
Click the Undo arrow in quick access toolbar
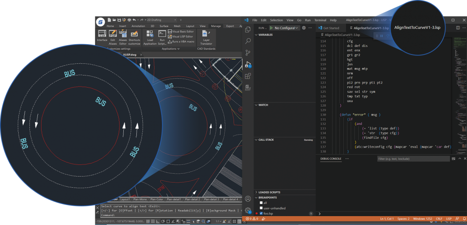click(x=134, y=20)
